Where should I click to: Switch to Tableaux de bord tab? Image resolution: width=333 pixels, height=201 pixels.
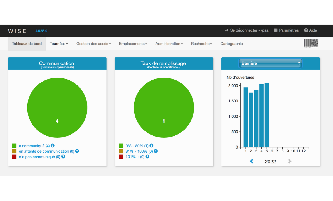(x=27, y=44)
